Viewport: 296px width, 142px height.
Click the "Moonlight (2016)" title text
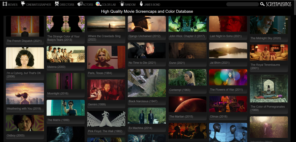pyautogui.click(x=58, y=93)
